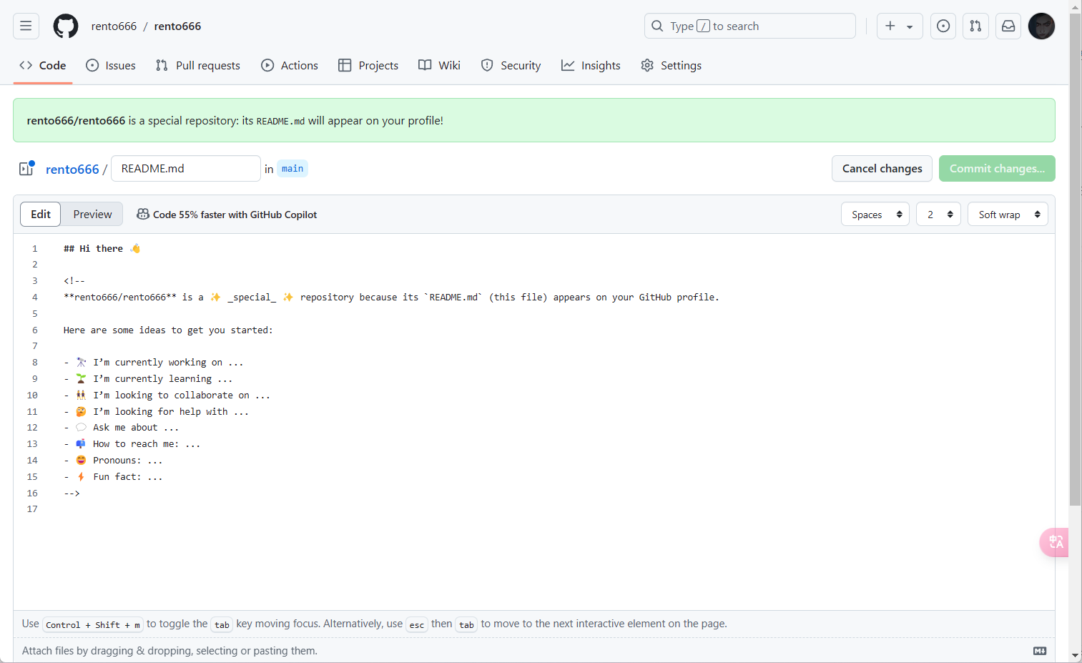
Task: Click line 1 '## Hi there' text
Action: [102, 248]
